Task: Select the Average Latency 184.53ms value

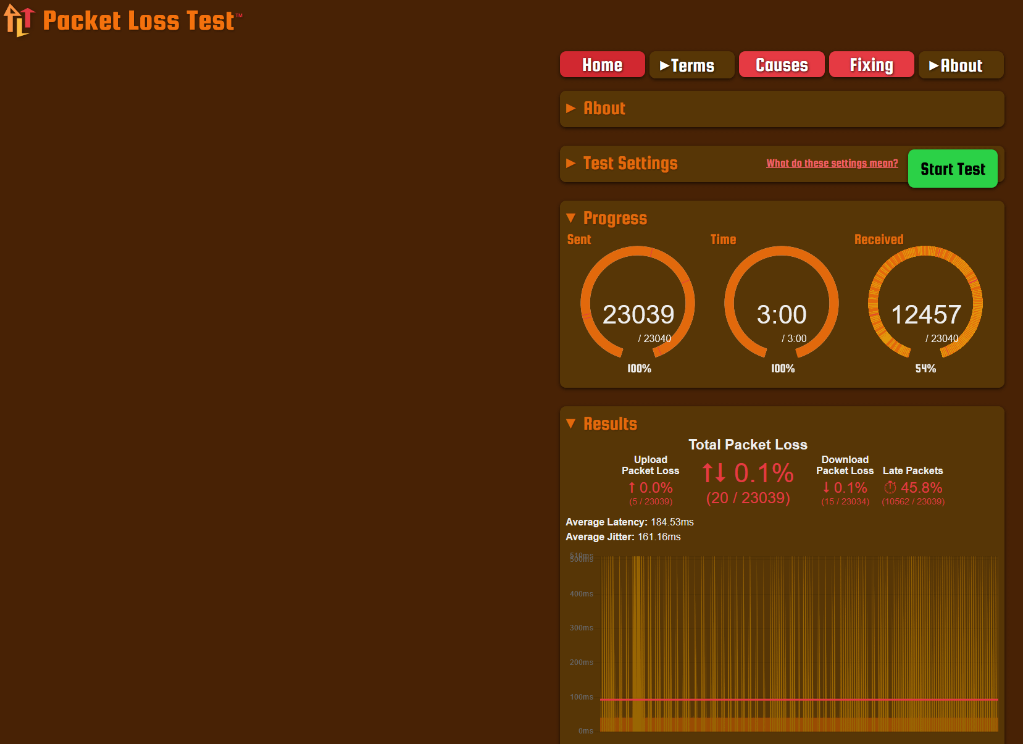Action: [672, 522]
